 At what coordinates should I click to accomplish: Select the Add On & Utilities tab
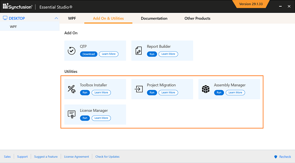[108, 18]
